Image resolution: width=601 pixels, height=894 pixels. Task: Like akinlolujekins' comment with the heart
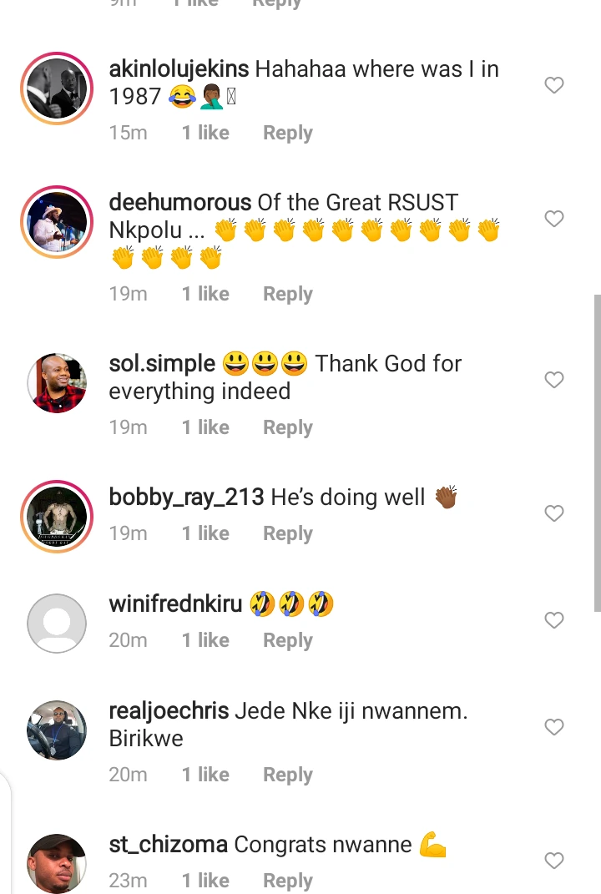[x=554, y=85]
